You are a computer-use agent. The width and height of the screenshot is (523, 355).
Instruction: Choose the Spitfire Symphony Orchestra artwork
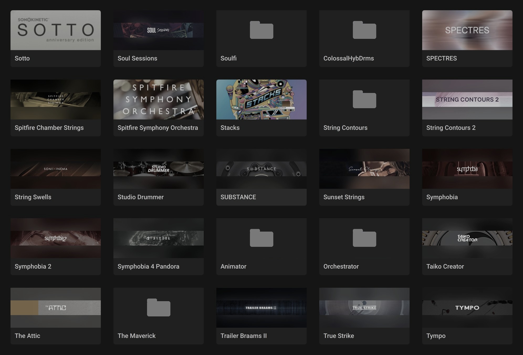pyautogui.click(x=159, y=100)
